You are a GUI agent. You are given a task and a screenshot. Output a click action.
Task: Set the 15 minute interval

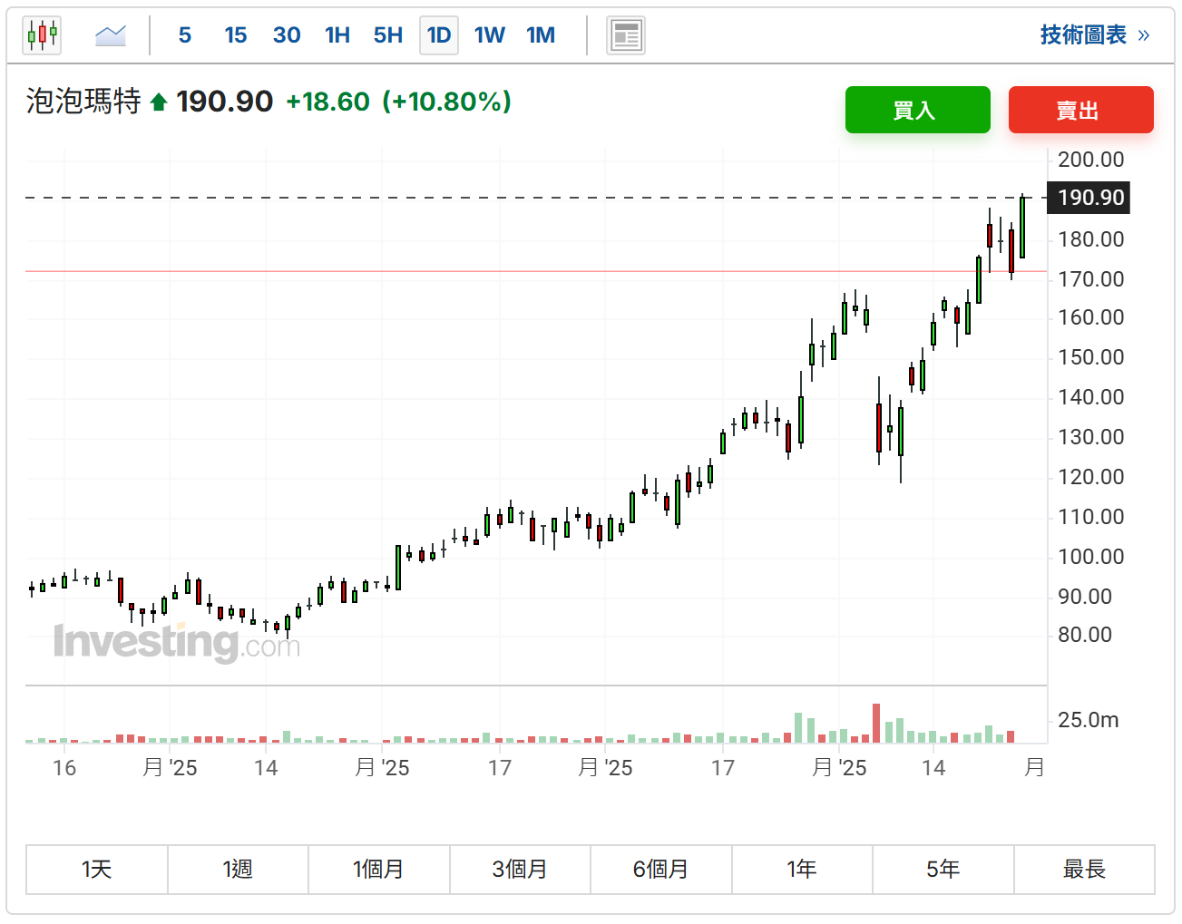point(236,35)
